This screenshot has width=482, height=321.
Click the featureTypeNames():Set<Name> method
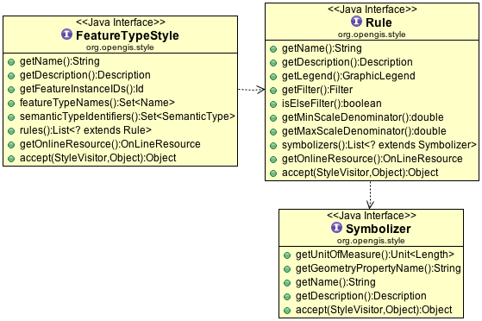(97, 103)
